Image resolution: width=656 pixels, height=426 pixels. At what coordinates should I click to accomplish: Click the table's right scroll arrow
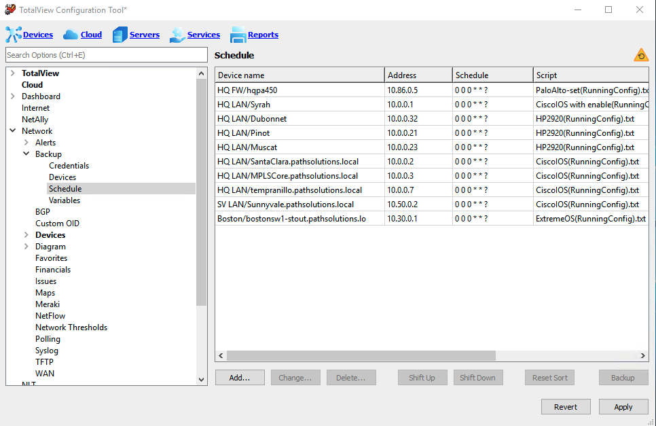pyautogui.click(x=643, y=356)
